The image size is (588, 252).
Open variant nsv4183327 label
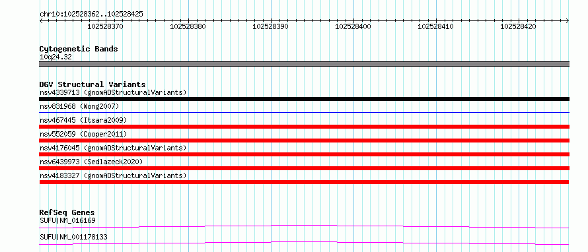tap(113, 175)
